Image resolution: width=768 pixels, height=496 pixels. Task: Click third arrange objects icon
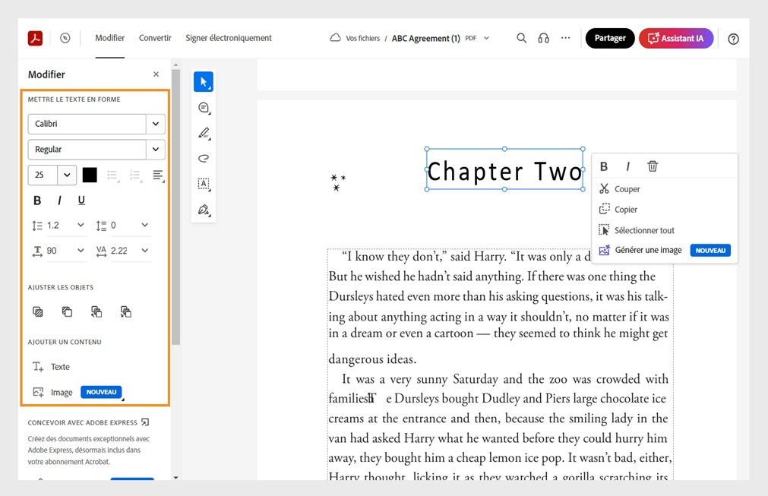[x=96, y=312]
